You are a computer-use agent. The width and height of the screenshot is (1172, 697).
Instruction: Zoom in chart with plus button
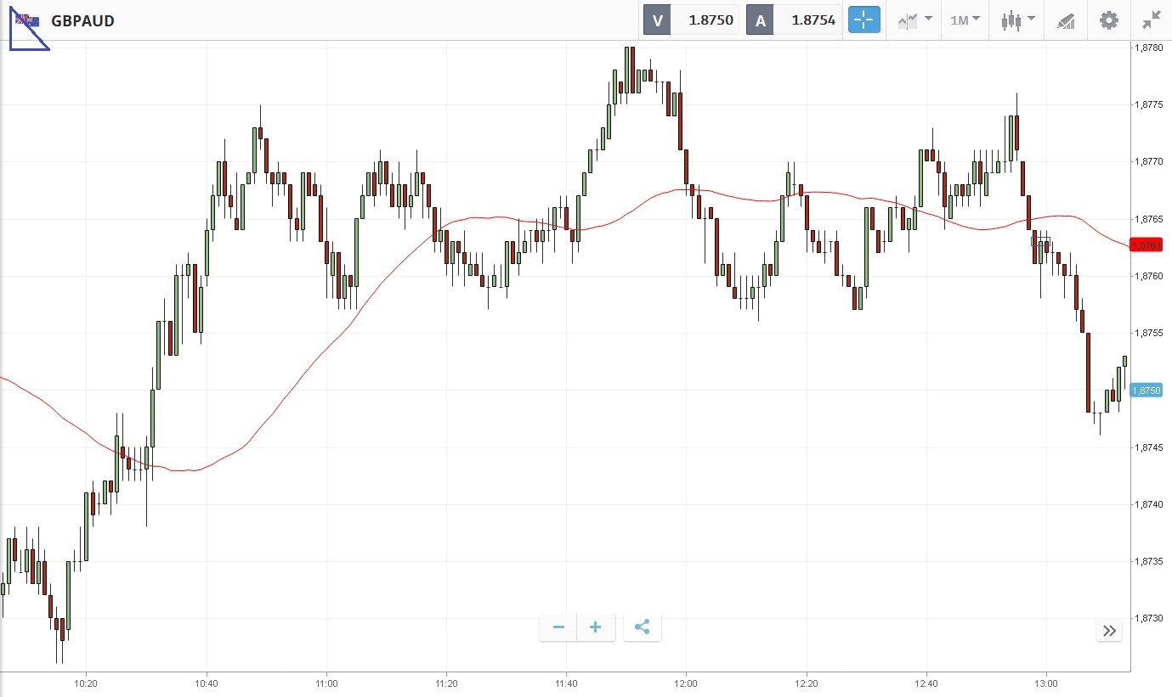(x=596, y=627)
